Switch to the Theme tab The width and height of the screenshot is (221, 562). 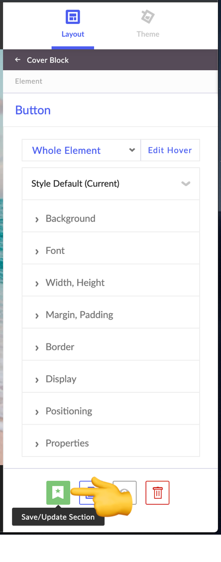pos(147,24)
